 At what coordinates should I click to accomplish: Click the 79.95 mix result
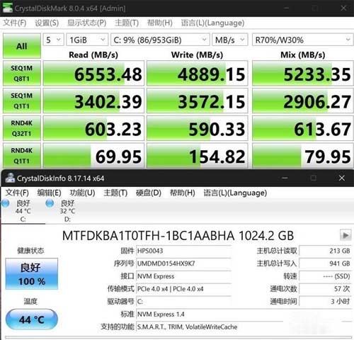coord(303,155)
